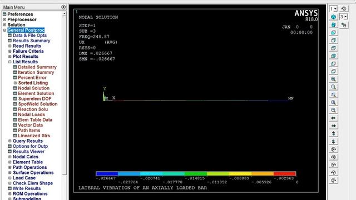356x200 pixels.
Task: Rotate model clockwise about screen Y
Action: pos(333,173)
